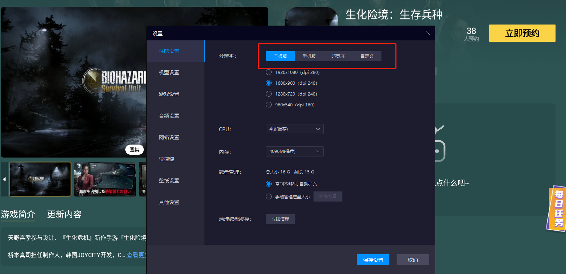The height and width of the screenshot is (274, 566).
Task: Open 其他设置 in the settings sidebar
Action: [x=176, y=203]
